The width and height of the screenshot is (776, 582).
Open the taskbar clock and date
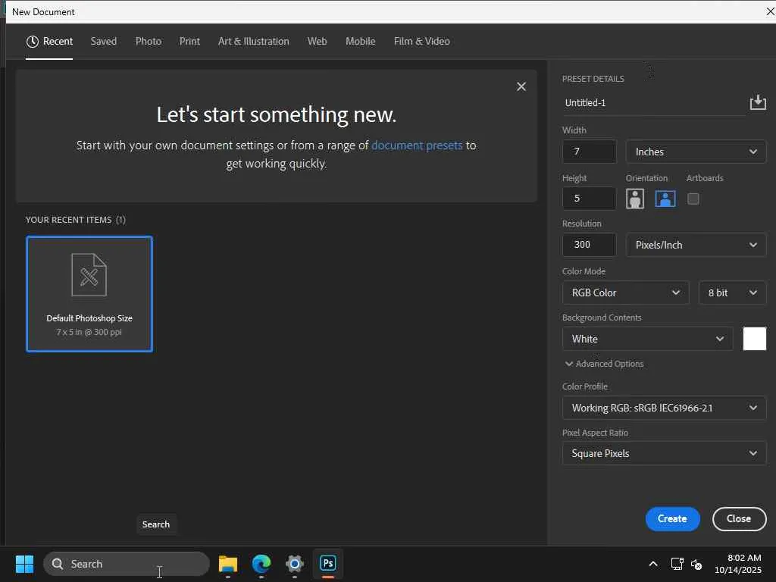738,564
